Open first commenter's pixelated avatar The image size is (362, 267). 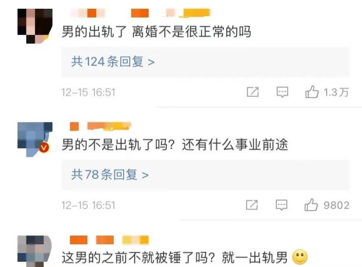pos(35,26)
